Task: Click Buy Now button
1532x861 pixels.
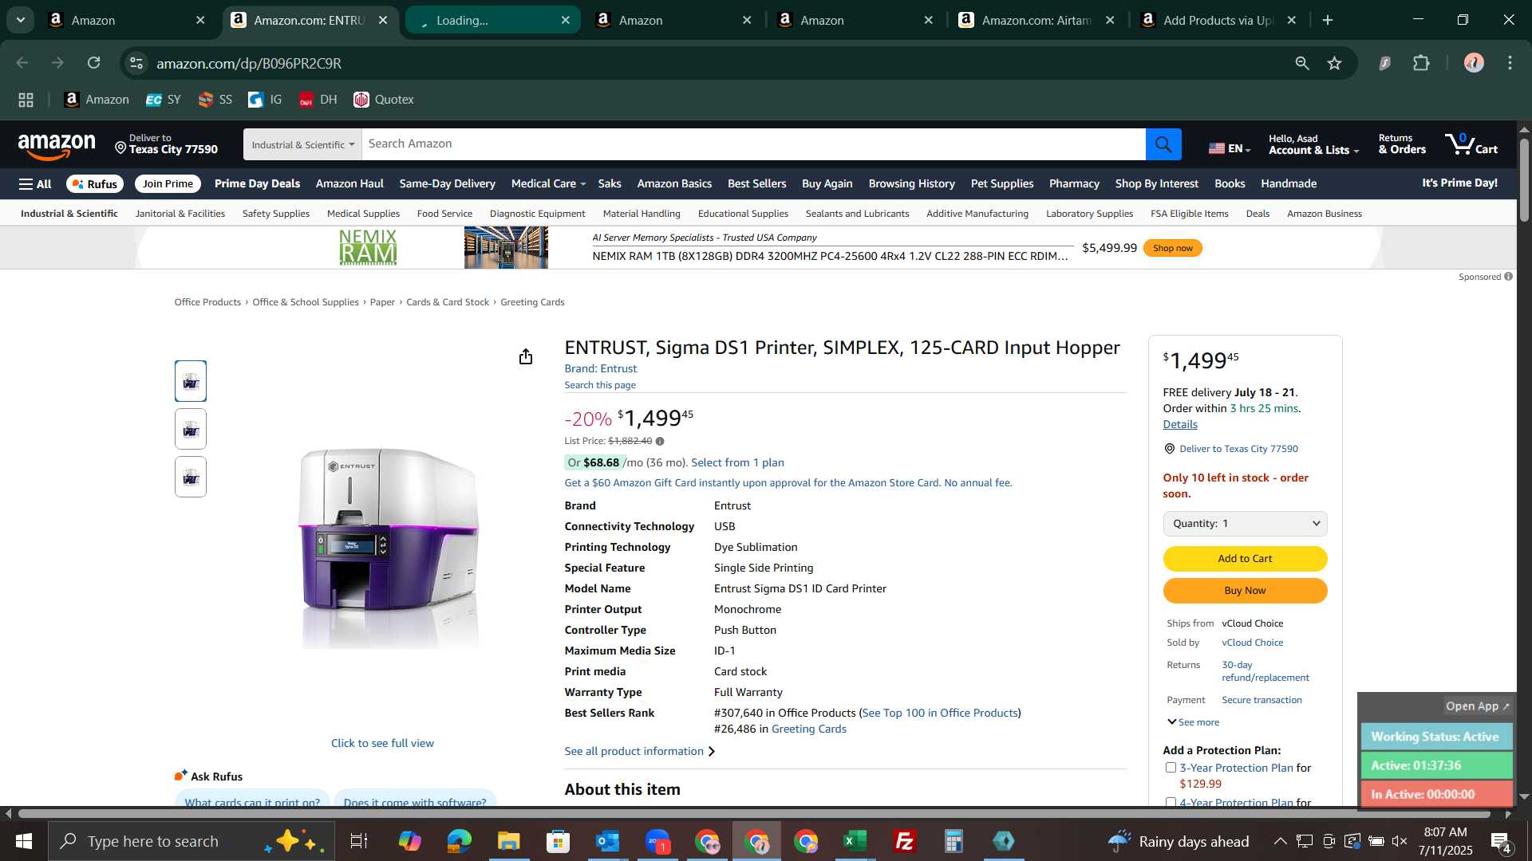Action: pos(1245,591)
